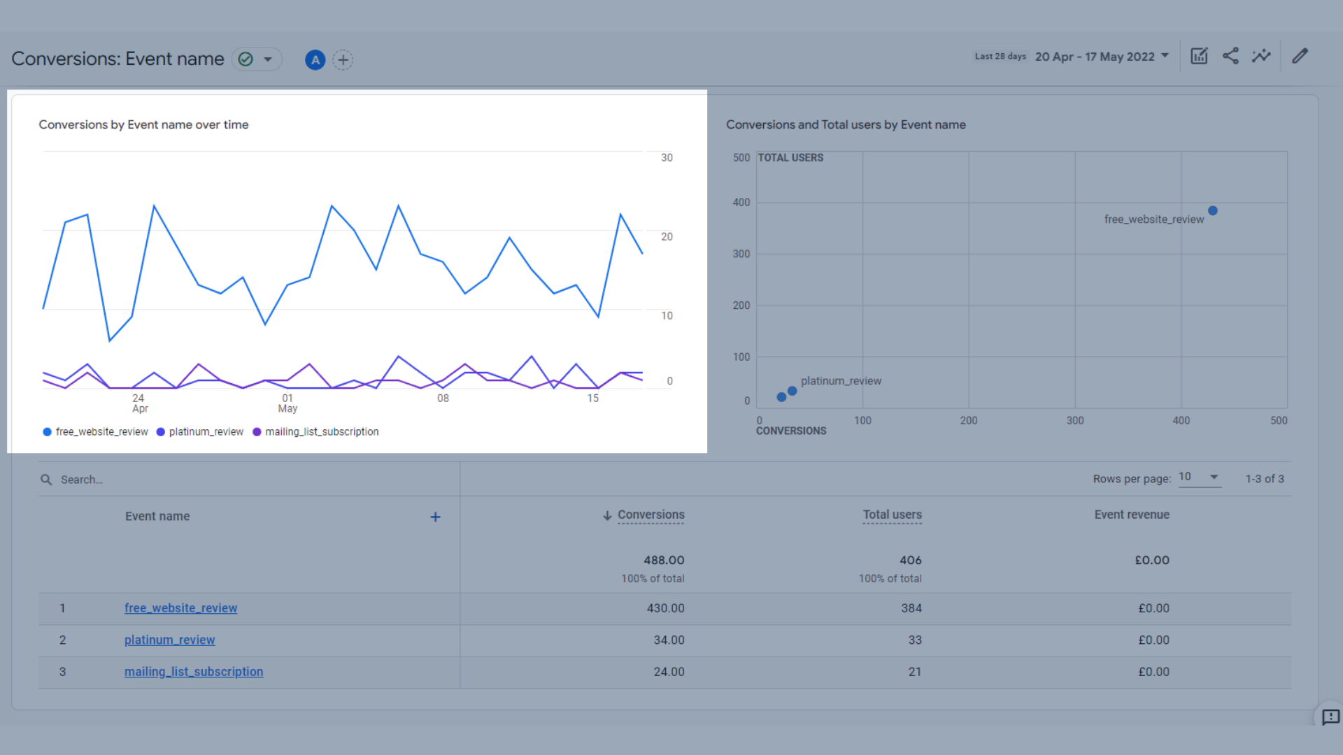Click the 33 total users cell

[x=915, y=640]
